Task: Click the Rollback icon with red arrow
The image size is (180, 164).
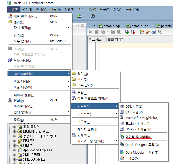Action: [133, 32]
